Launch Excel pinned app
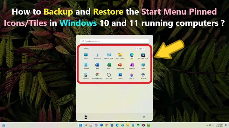Viewport: 229px width, 128px height. tap(109, 66)
